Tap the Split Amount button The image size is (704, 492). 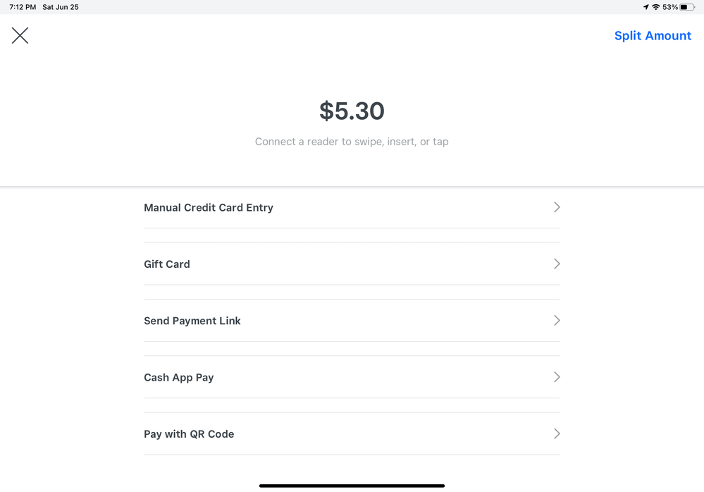click(x=653, y=36)
